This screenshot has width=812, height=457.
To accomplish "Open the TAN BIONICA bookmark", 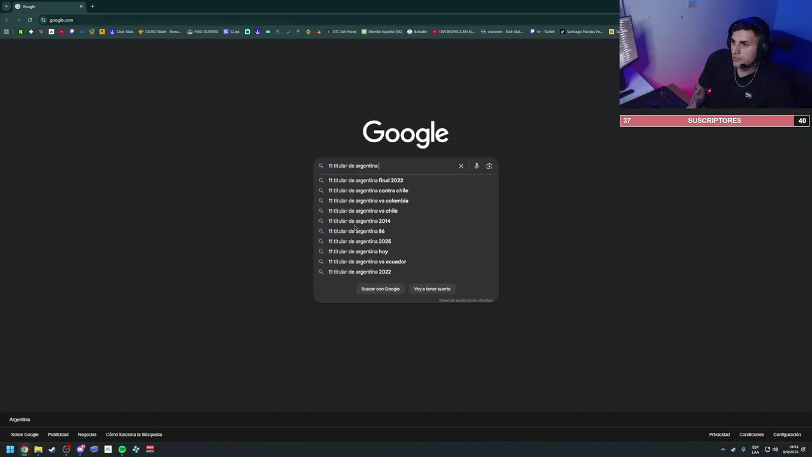I will [454, 32].
